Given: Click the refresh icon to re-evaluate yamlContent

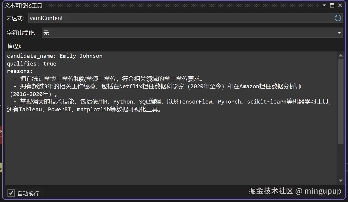Looking at the screenshot, I should [338, 18].
